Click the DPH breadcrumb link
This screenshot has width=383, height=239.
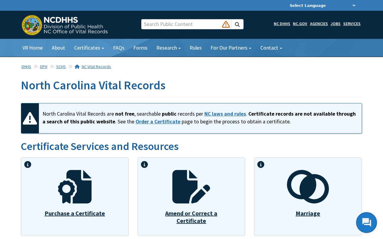click(x=44, y=67)
